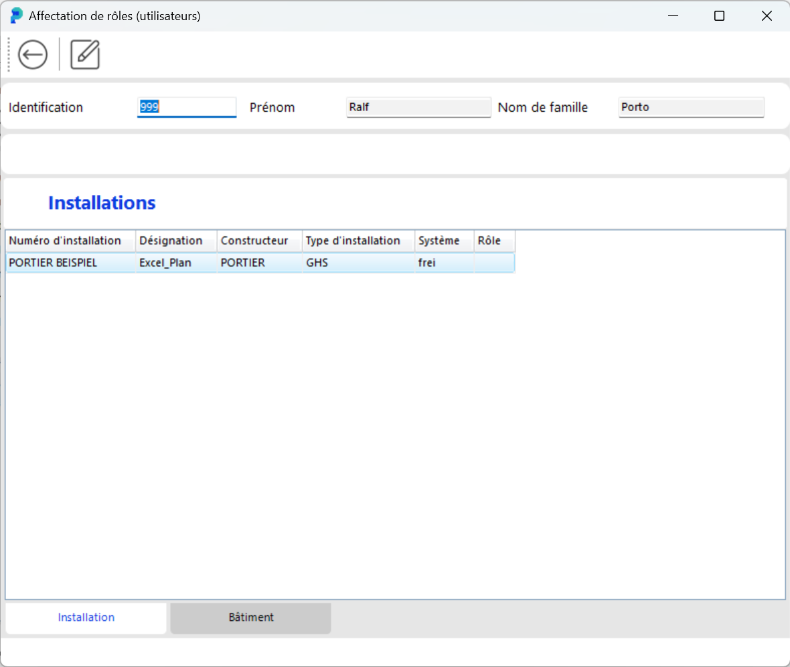Click the Constructeur column header
The height and width of the screenshot is (667, 790).
[x=259, y=241]
